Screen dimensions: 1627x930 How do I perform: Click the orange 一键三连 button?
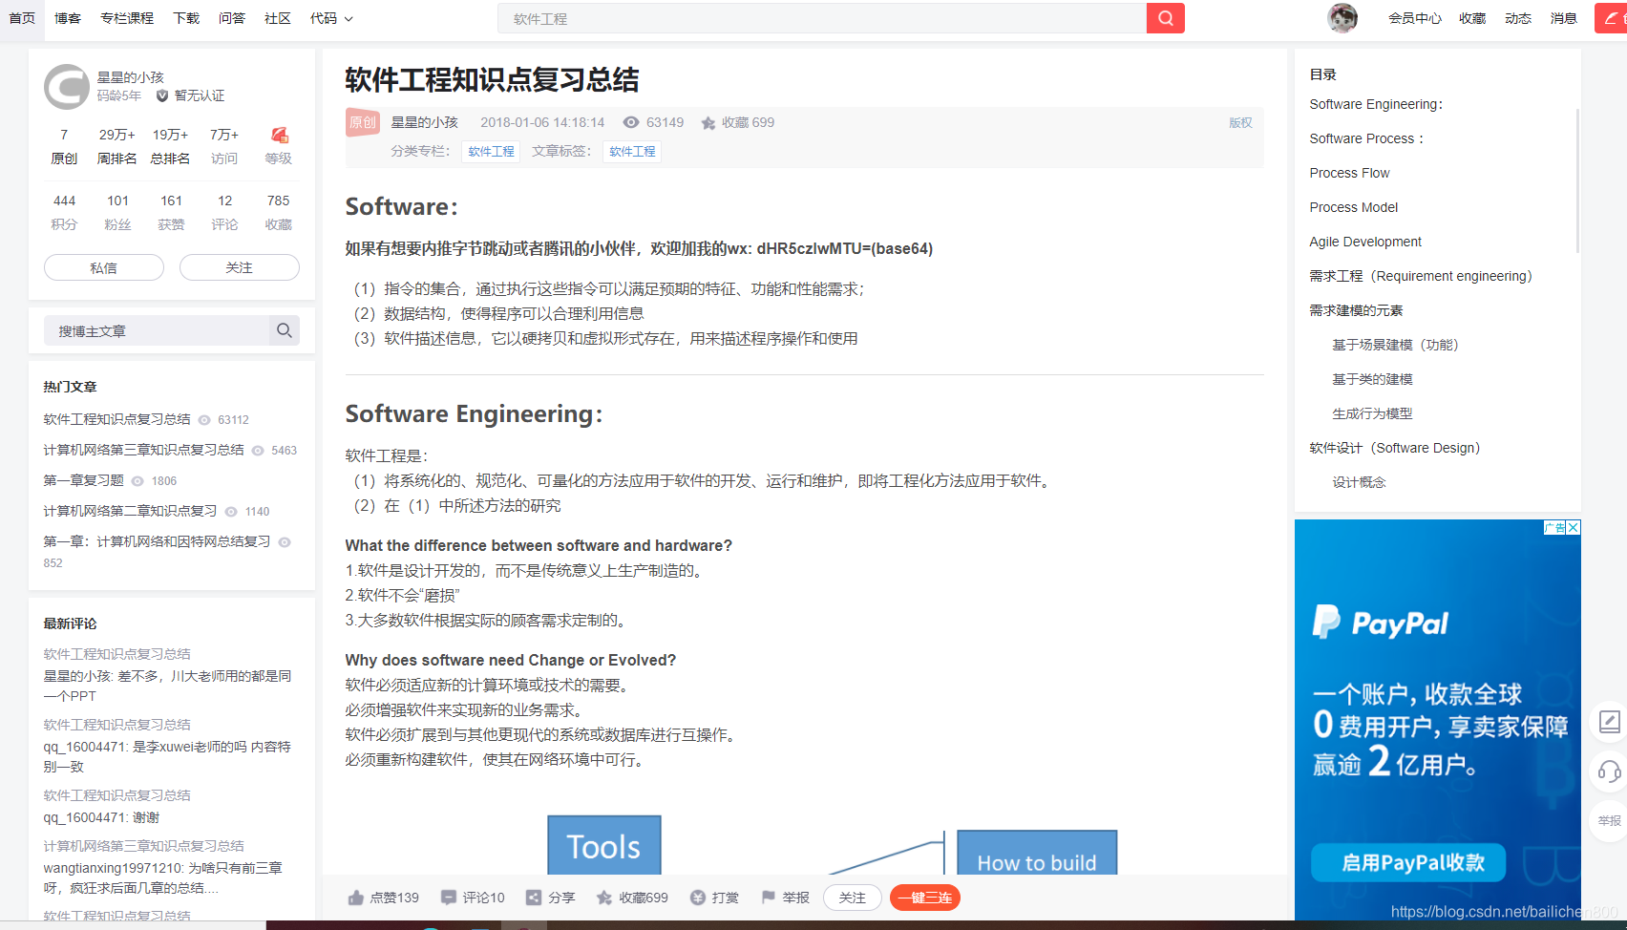(x=924, y=898)
